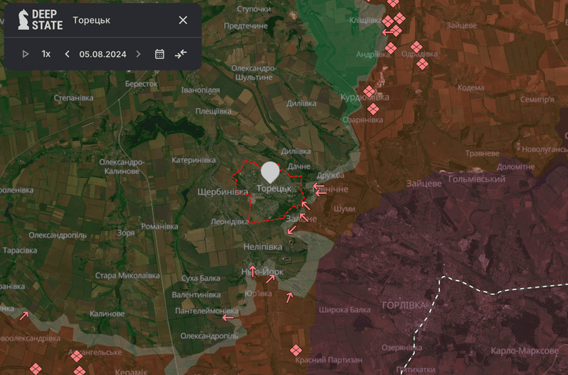Screen dimensions: 568x375
Task: Click the compare arrows icon
Action: pyautogui.click(x=180, y=54)
